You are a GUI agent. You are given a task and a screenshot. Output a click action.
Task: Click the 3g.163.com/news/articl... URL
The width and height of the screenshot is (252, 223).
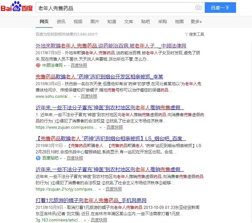pos(59,220)
